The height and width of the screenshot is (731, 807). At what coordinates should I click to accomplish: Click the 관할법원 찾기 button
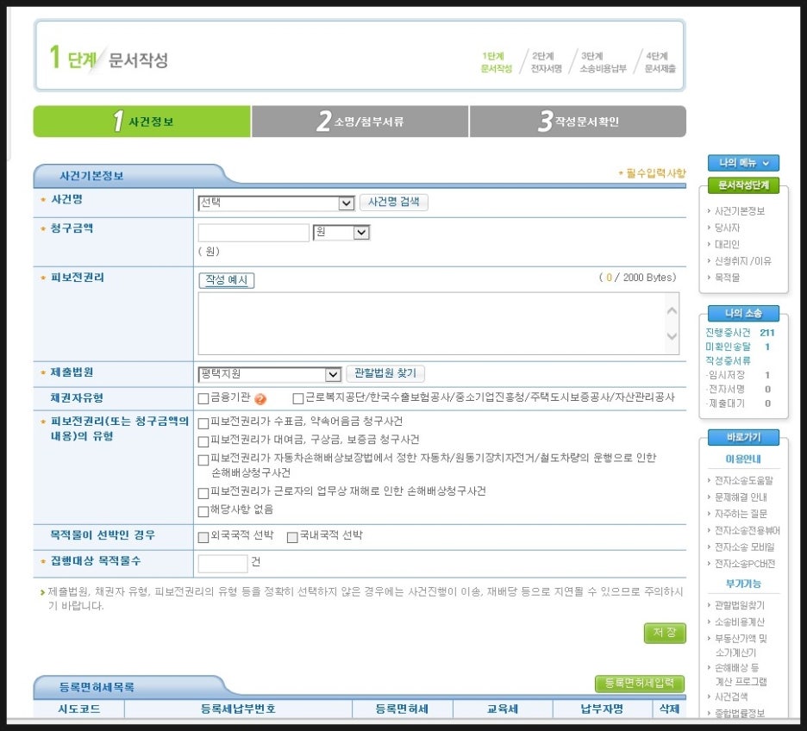[385, 373]
